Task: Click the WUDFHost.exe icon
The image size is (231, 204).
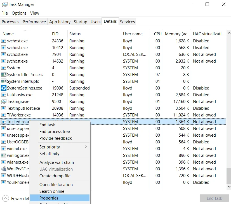Action: 4,176
